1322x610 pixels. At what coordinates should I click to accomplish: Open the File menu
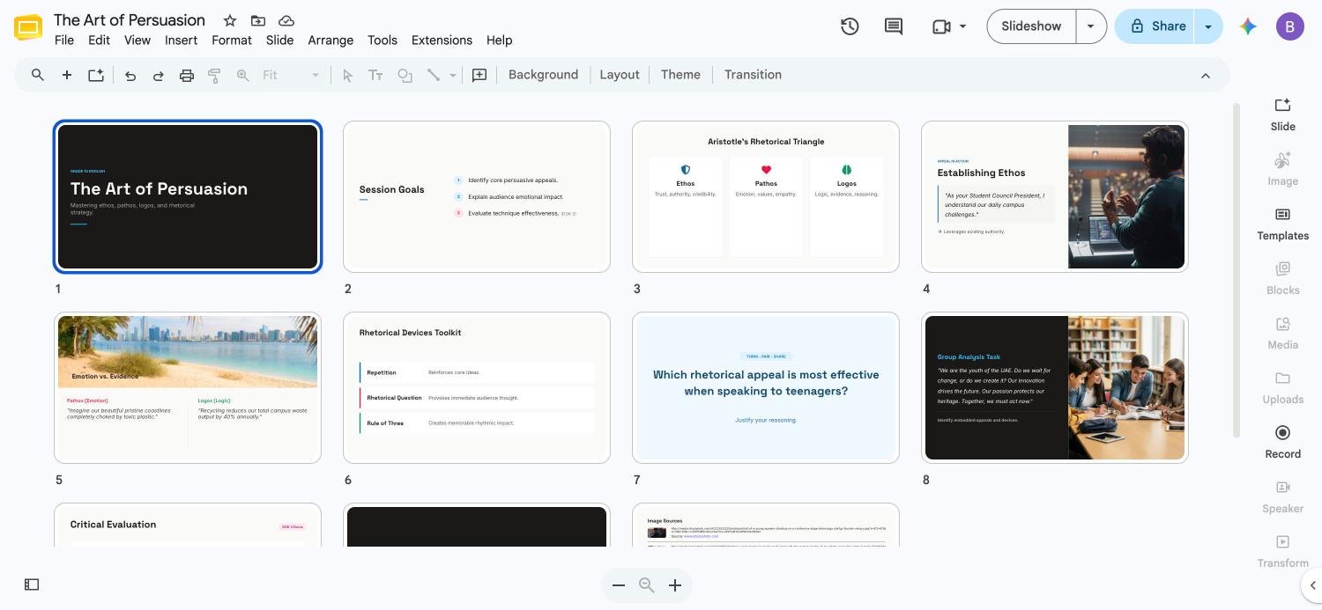(64, 40)
